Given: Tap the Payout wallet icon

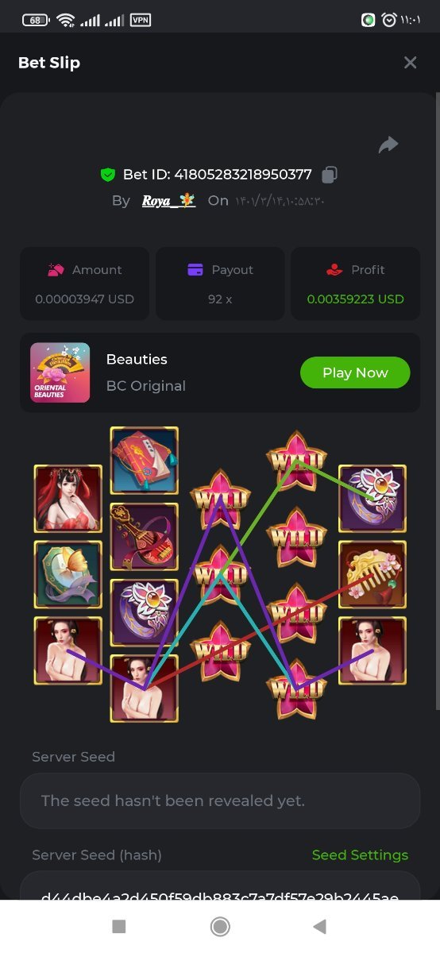Looking at the screenshot, I should (x=195, y=270).
